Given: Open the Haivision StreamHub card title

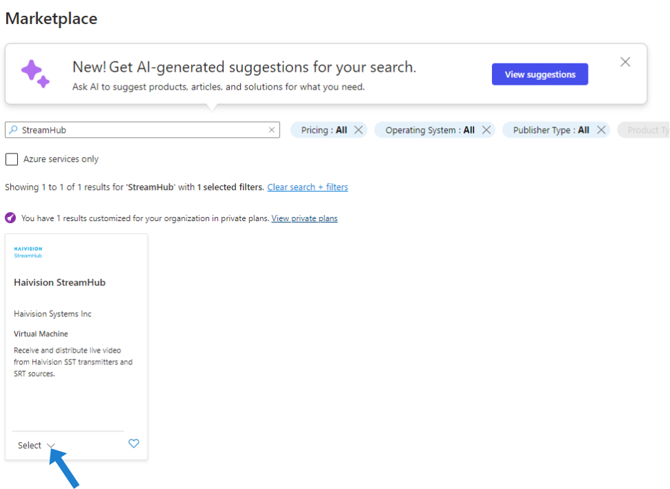Looking at the screenshot, I should pyautogui.click(x=59, y=282).
